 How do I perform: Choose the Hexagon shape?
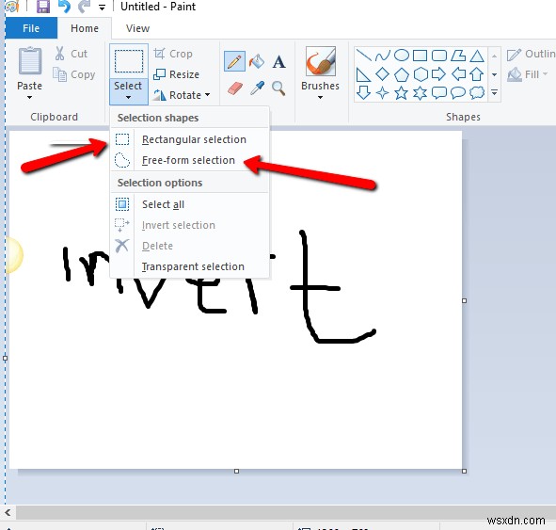421,74
